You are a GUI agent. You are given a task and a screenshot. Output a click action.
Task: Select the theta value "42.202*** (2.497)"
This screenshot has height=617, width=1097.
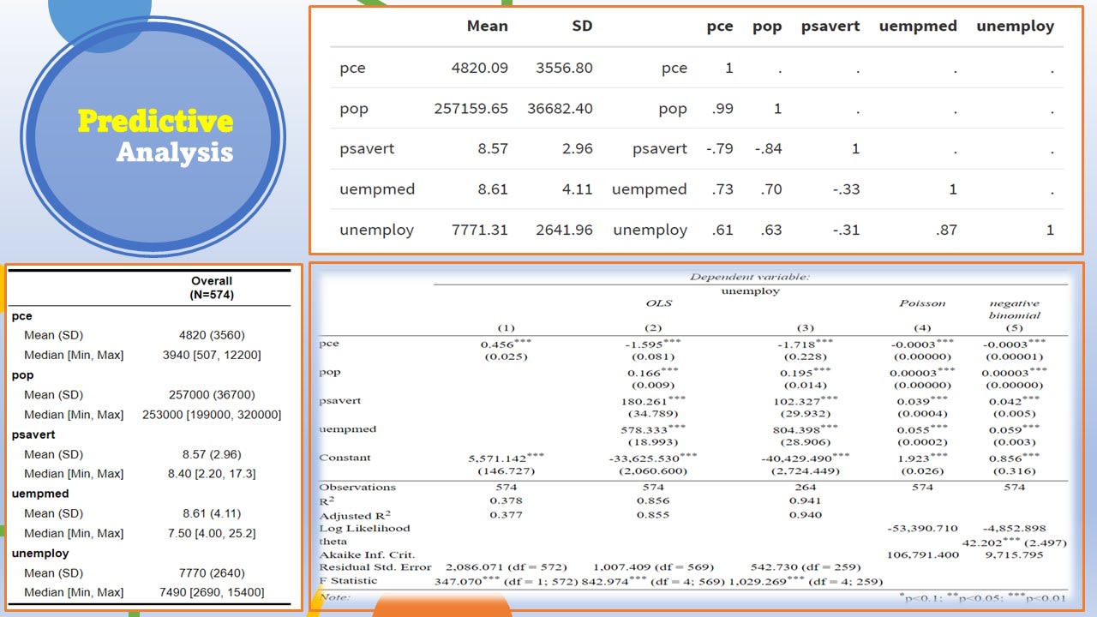coord(1015,542)
